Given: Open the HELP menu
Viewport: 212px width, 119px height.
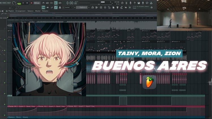Looking at the screenshot, I should 9,3.
